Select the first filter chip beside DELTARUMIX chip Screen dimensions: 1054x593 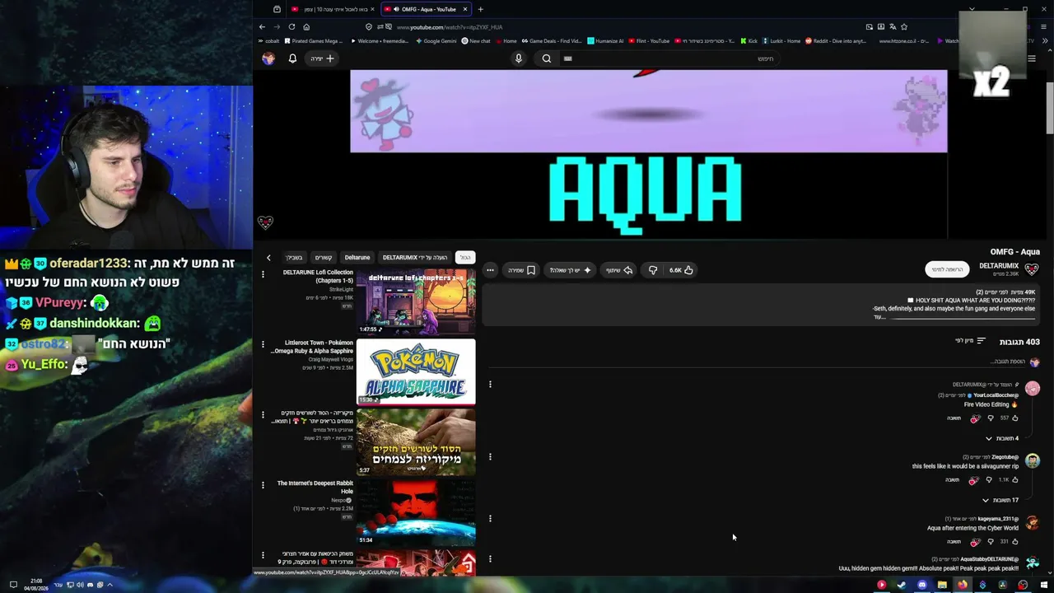(465, 258)
